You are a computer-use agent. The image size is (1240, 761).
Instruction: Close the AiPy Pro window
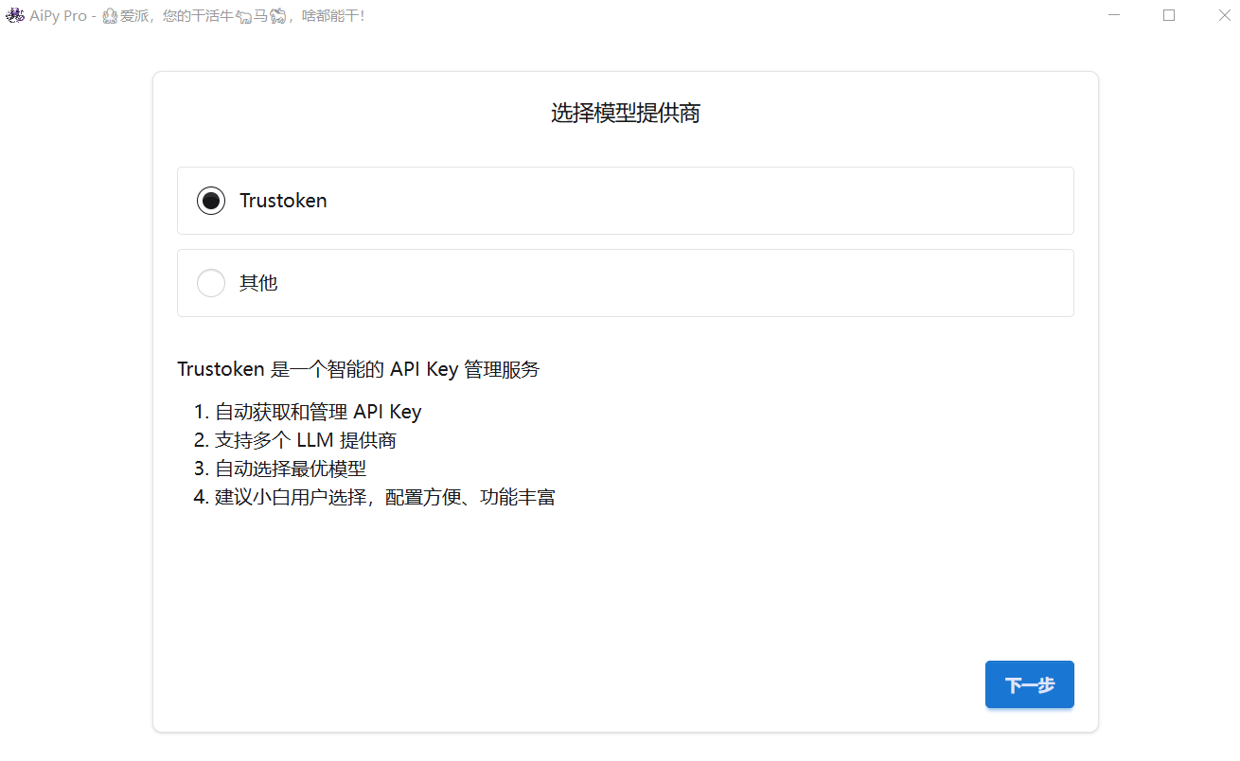[1224, 15]
